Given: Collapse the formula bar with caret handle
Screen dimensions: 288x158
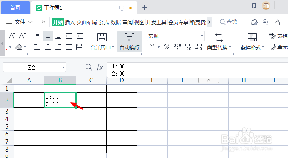Looking at the screenshot, I should click(x=209, y=80).
